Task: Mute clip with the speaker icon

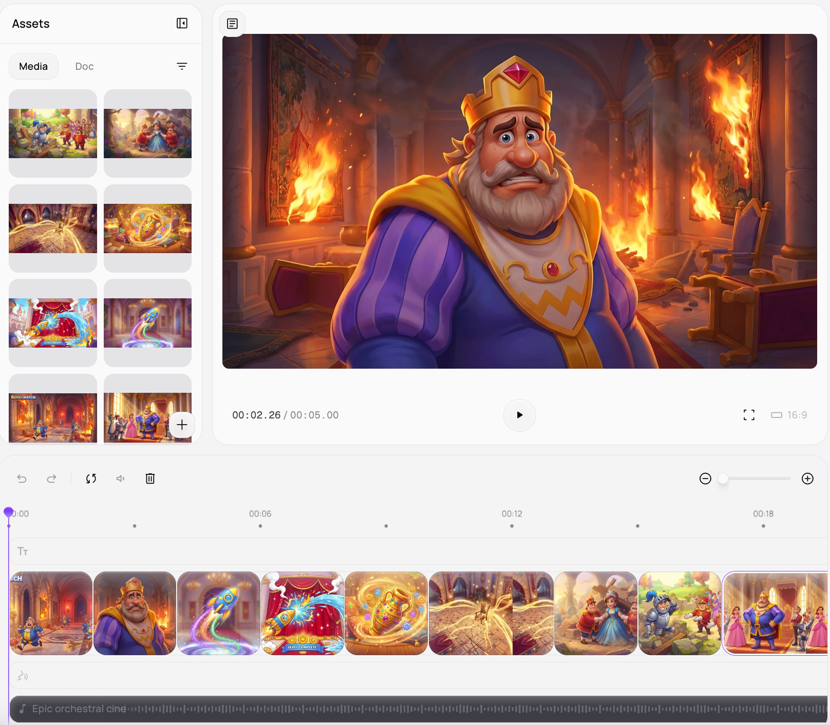Action: pyautogui.click(x=121, y=479)
